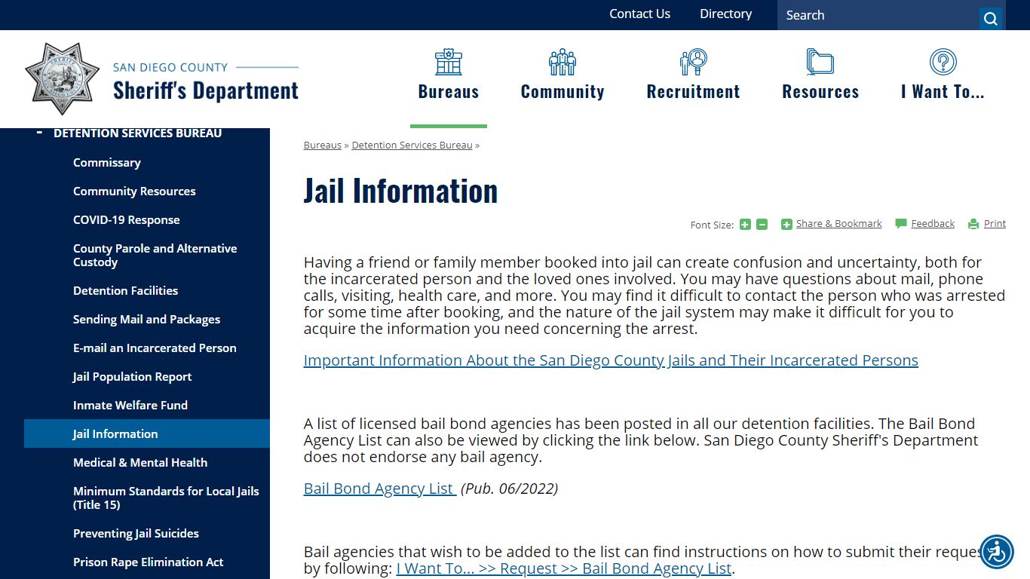
Task: Click the search magnifier icon
Action: point(992,19)
